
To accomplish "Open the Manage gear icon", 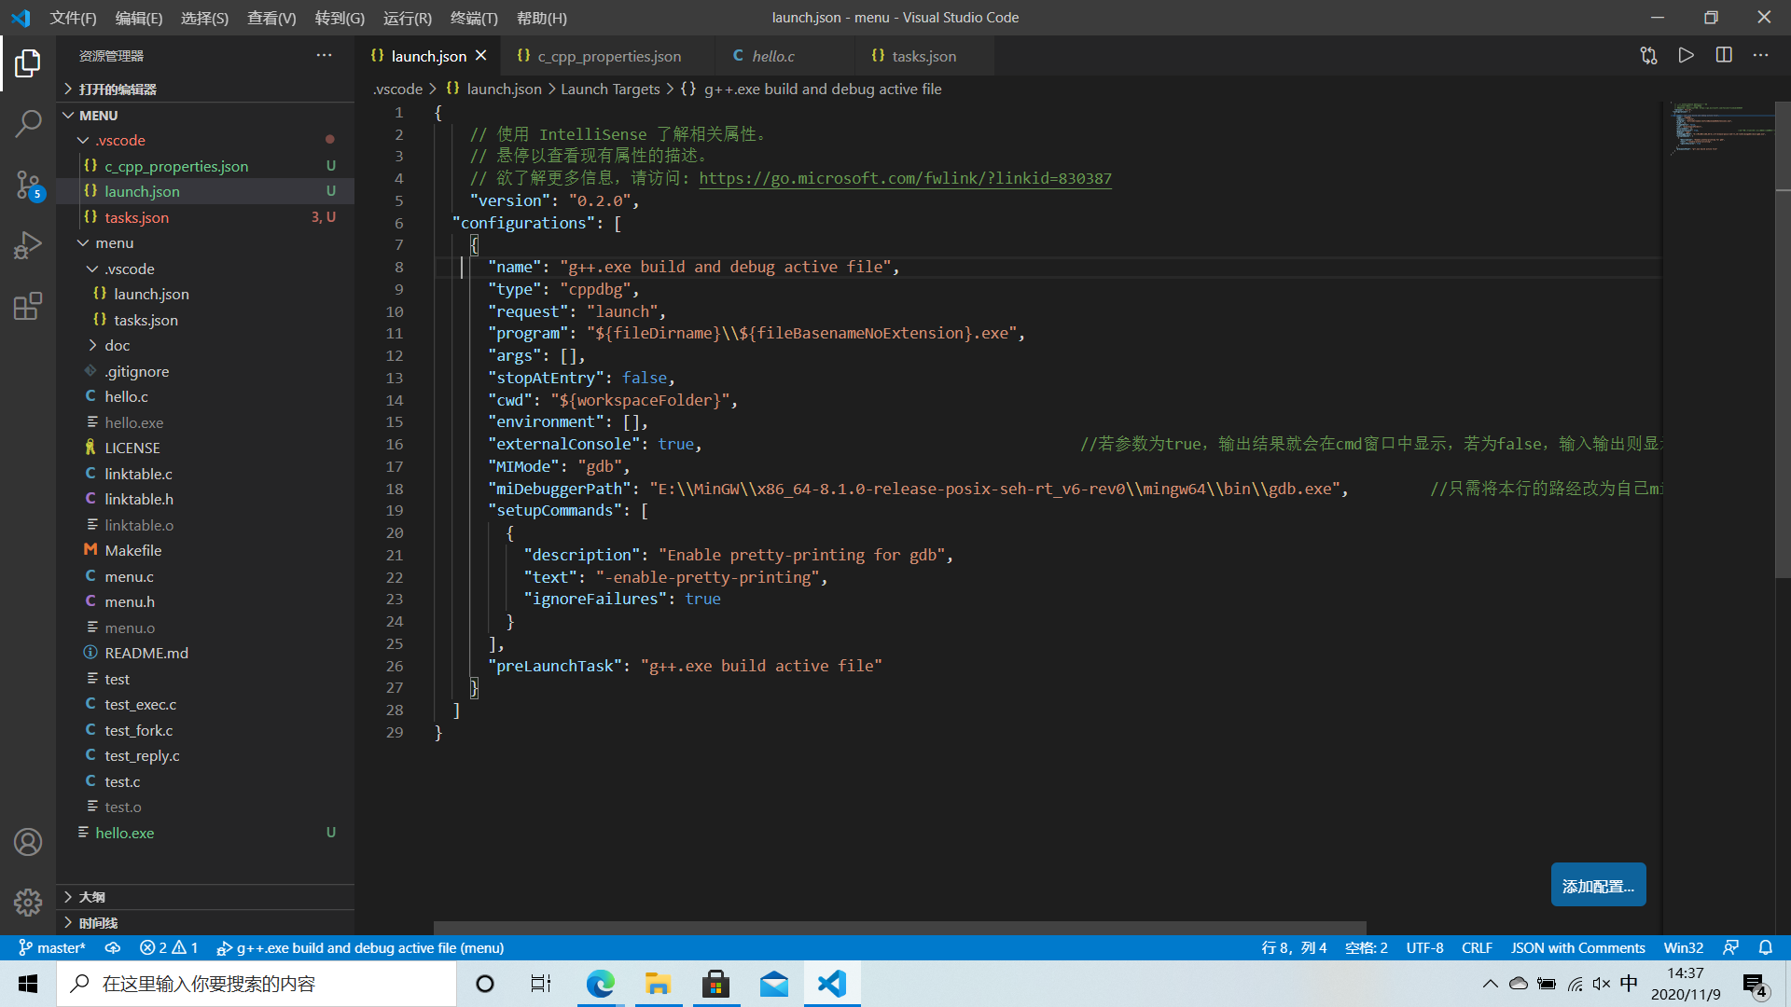I will (28, 902).
